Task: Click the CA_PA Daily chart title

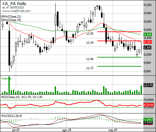Action: click(x=14, y=4)
